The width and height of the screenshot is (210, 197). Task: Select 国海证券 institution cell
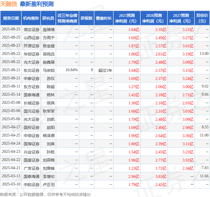(x=32, y=144)
